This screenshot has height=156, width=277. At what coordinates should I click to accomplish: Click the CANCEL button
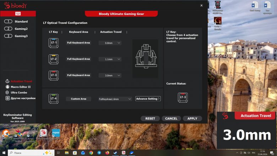click(171, 119)
